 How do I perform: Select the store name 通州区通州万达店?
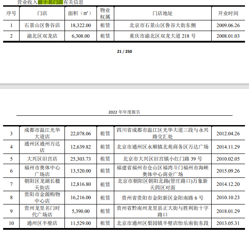[42, 147]
